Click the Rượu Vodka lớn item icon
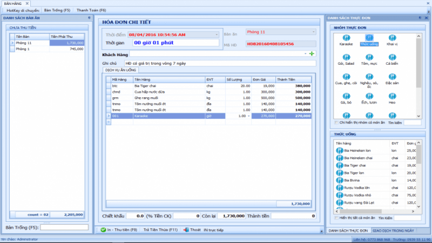Image resolution: width=432 pixels, height=243 pixels. (x=340, y=187)
